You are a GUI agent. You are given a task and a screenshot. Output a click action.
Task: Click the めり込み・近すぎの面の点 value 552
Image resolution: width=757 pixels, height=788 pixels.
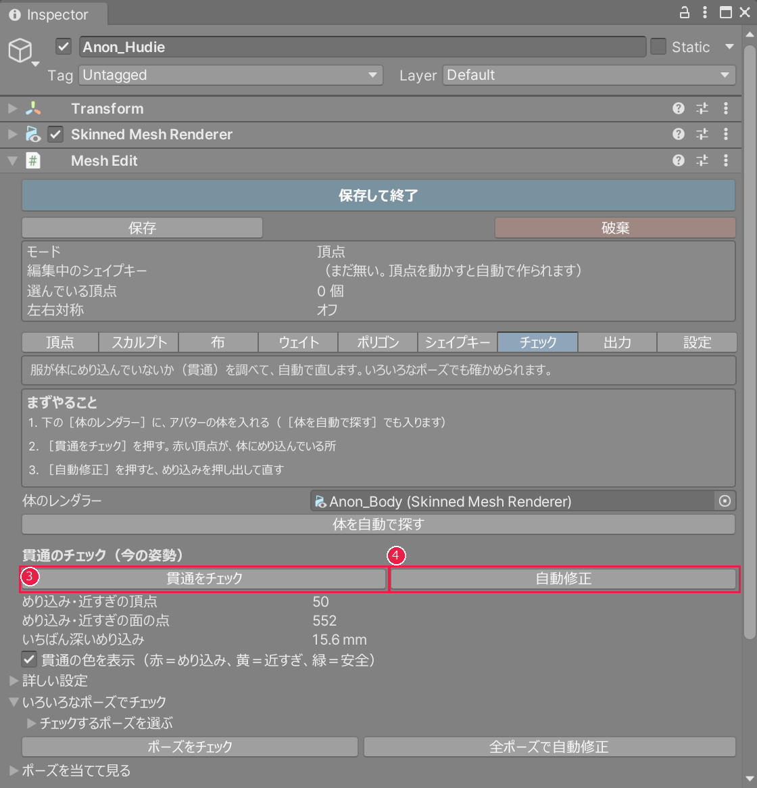(324, 621)
